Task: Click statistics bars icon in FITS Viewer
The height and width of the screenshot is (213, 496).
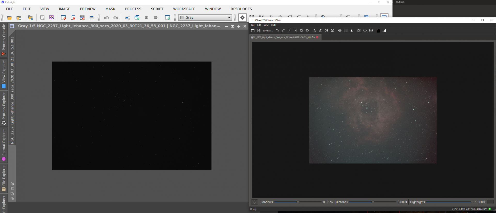Action: (x=384, y=30)
